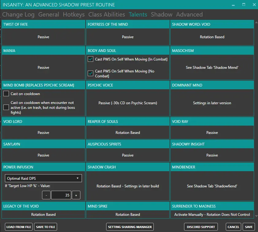This screenshot has height=232, width=258.
Task: Click the scrollbar down arrow
Action: coord(256,216)
